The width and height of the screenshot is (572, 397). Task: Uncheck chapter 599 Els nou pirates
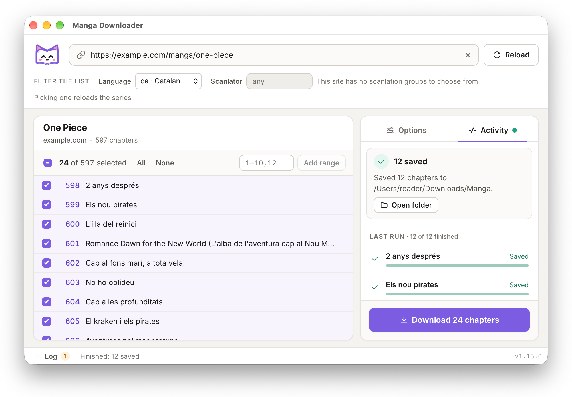tap(47, 205)
